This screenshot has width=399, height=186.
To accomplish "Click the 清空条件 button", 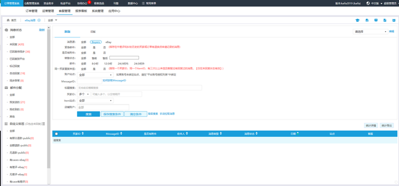I will (x=136, y=114).
